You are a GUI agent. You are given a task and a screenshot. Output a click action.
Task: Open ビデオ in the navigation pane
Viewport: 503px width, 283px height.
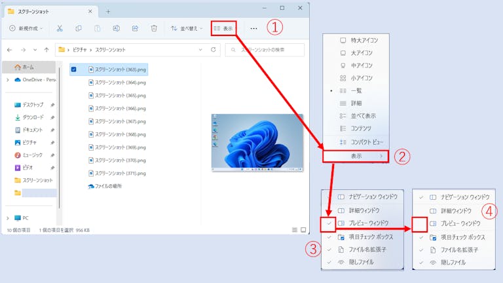tap(24, 168)
